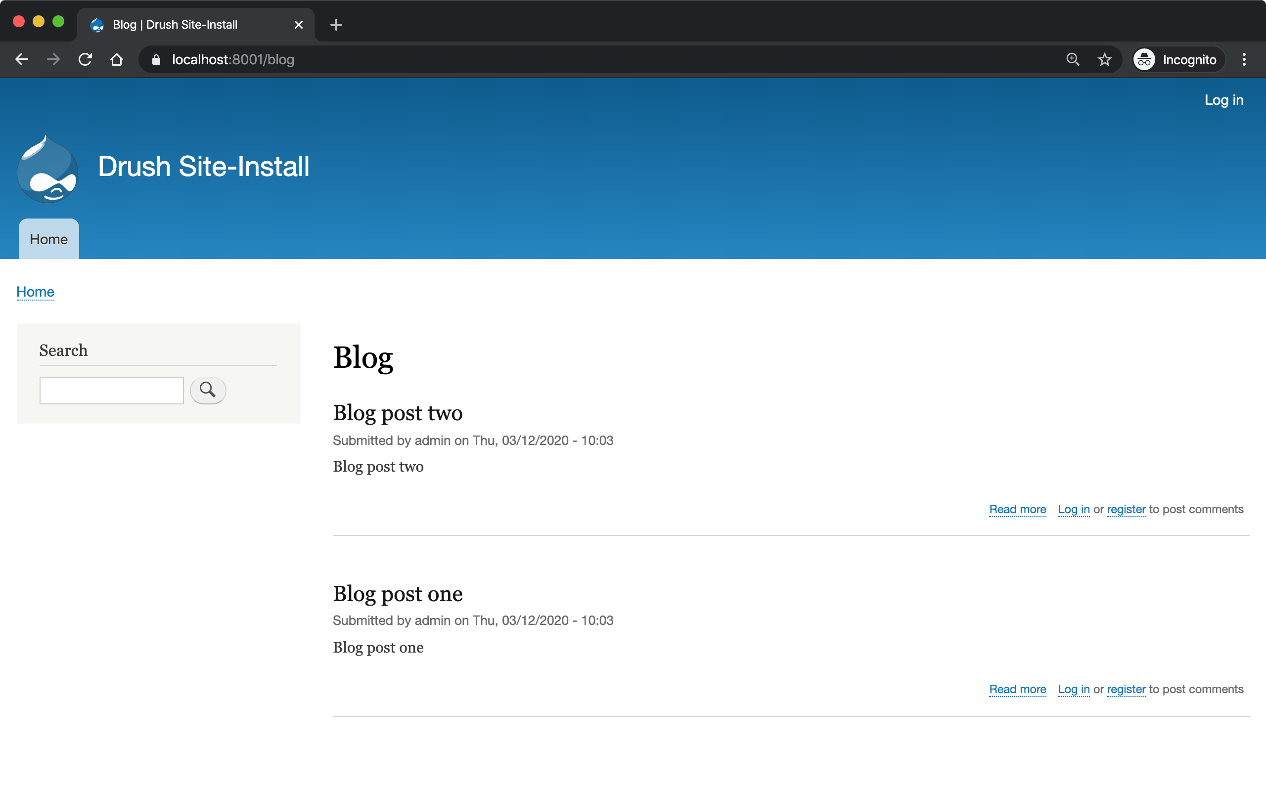The image size is (1266, 791).
Task: Click register link under Blog post two
Action: [x=1126, y=509]
